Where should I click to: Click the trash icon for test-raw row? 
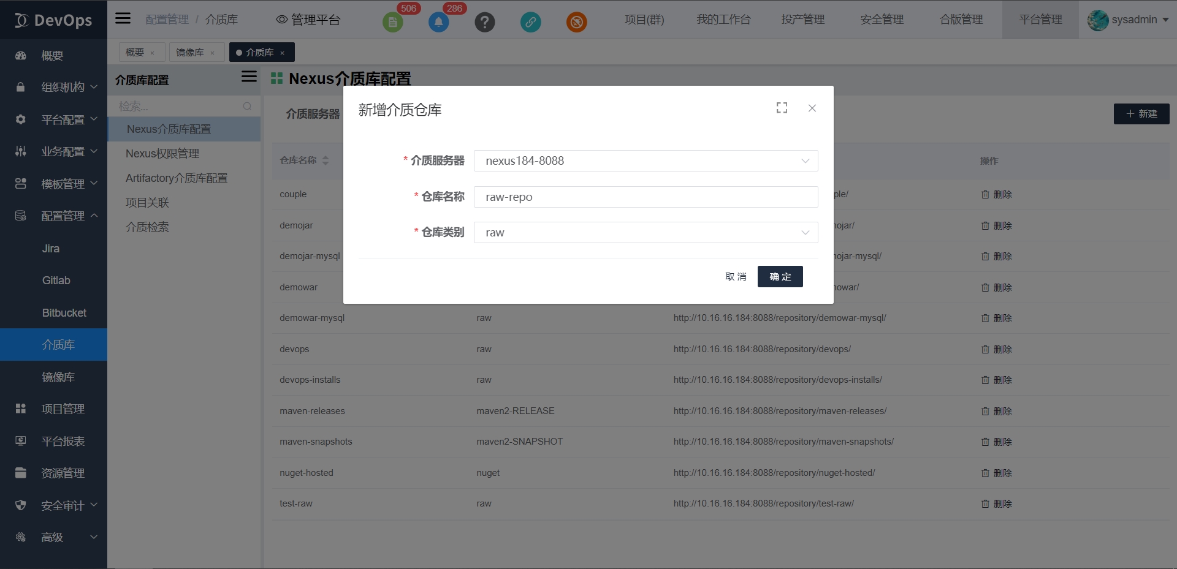click(x=985, y=503)
